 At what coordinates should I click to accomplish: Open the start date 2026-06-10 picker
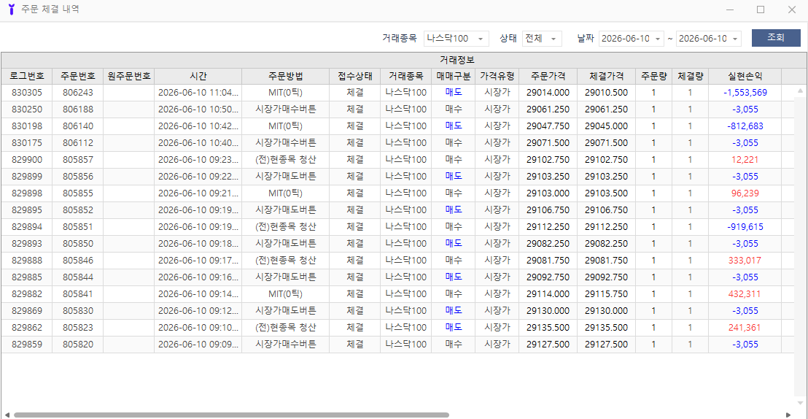point(632,38)
